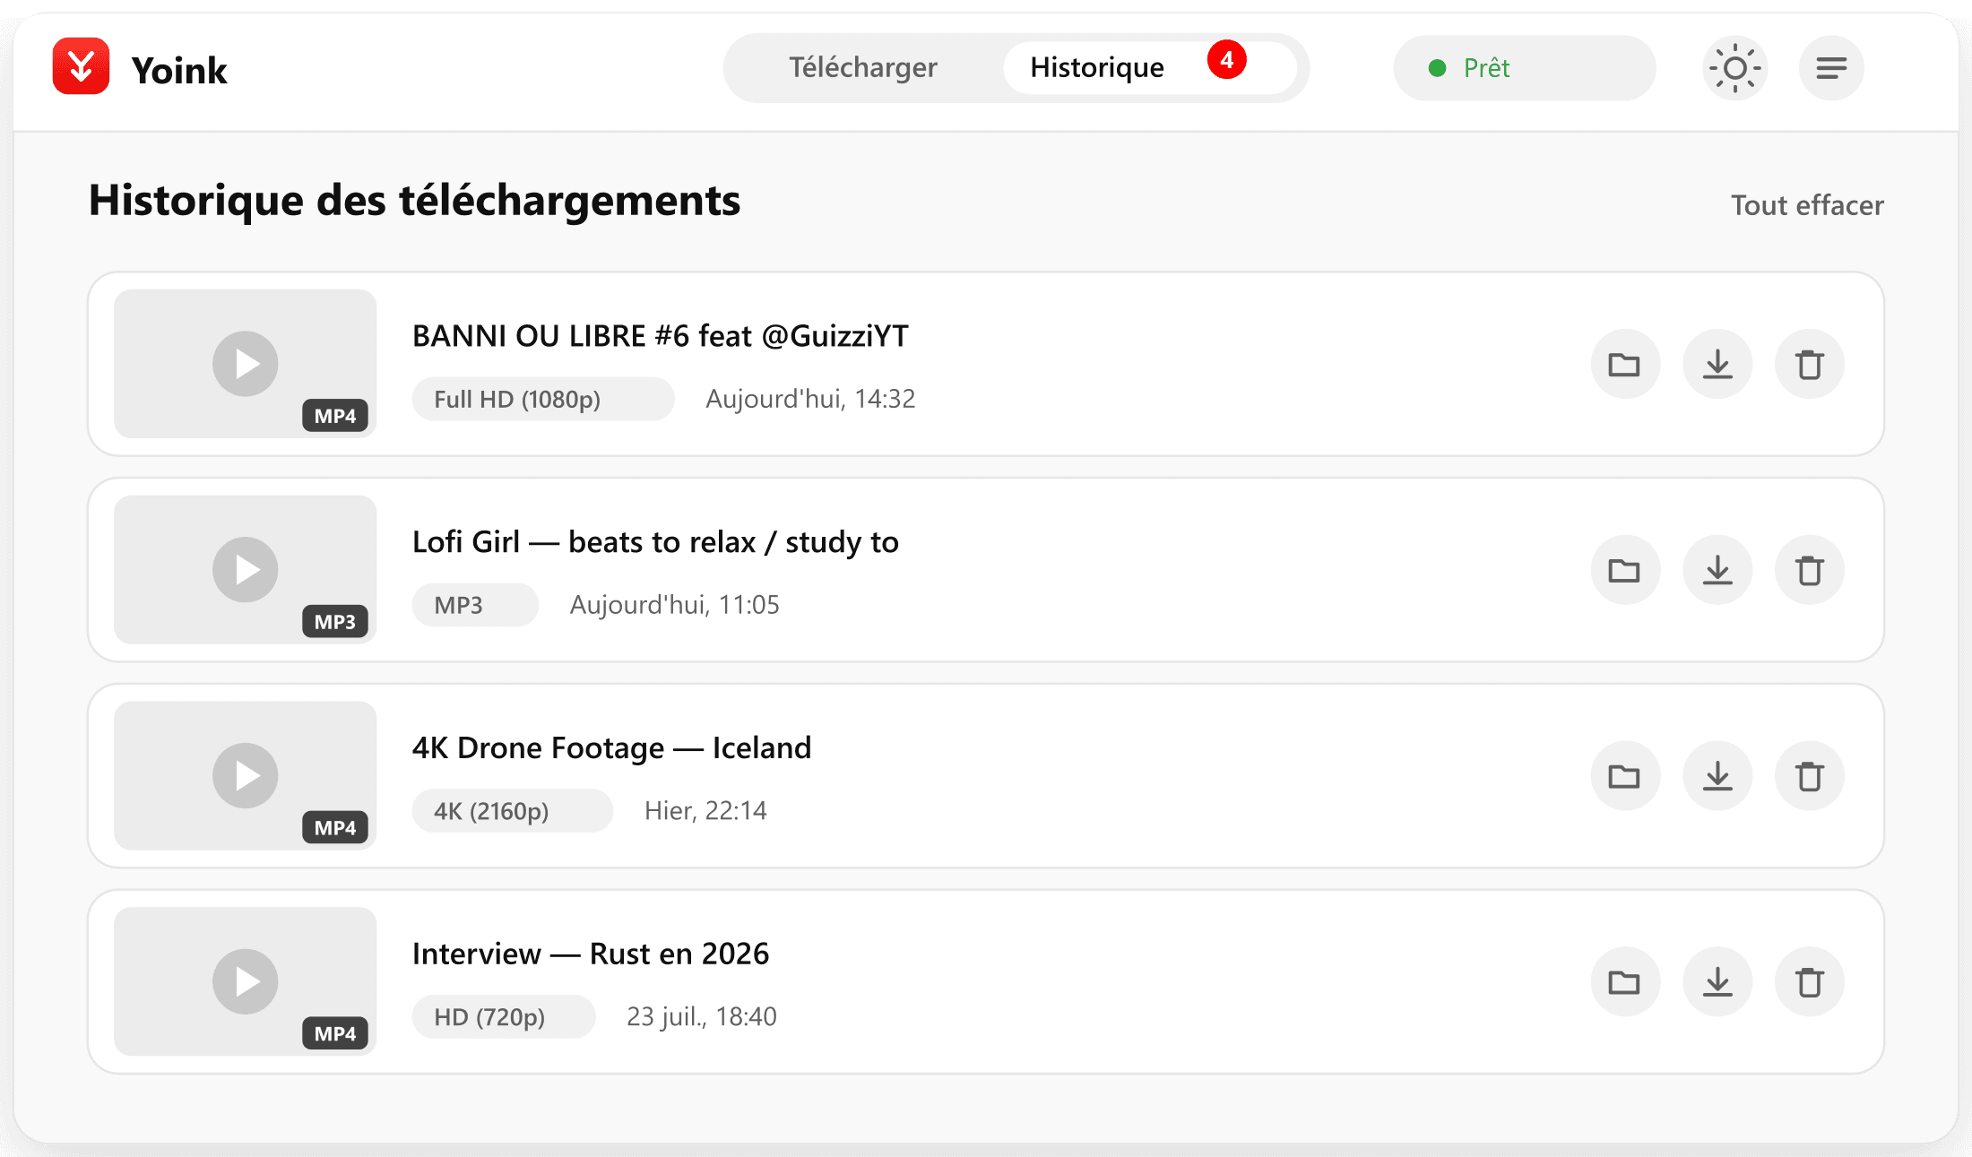
Task: Click the Historique des téléchargements heading
Action: [414, 201]
